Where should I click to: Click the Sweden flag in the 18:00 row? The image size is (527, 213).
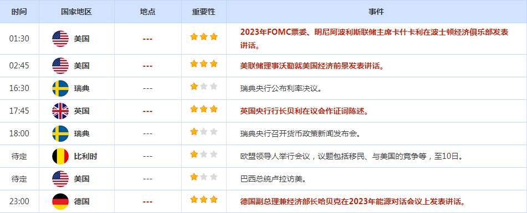(x=60, y=134)
